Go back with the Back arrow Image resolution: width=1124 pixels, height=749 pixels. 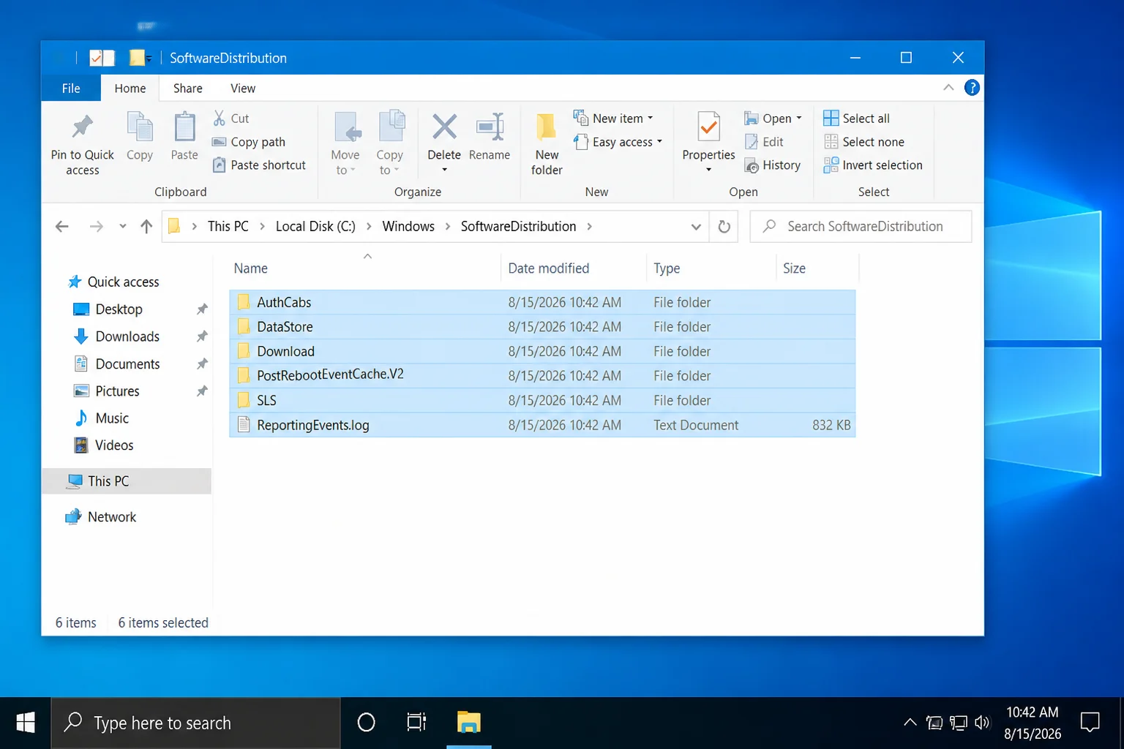[x=62, y=227]
